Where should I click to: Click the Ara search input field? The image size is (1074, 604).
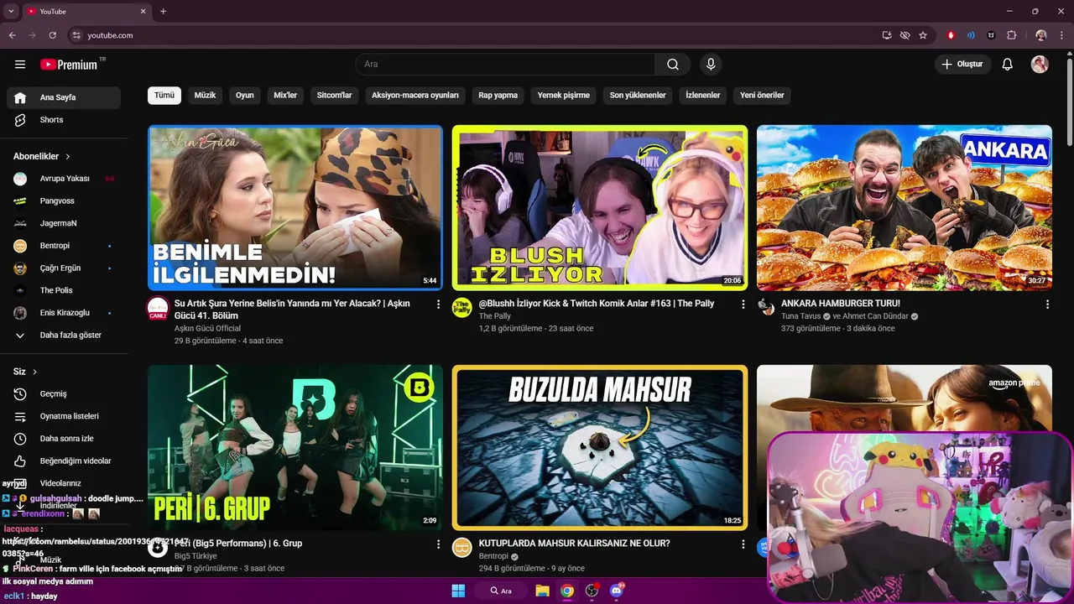coord(505,65)
